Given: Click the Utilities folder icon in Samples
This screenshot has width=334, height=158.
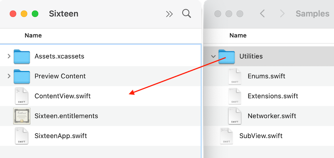Looking at the screenshot, I should pyautogui.click(x=226, y=56).
